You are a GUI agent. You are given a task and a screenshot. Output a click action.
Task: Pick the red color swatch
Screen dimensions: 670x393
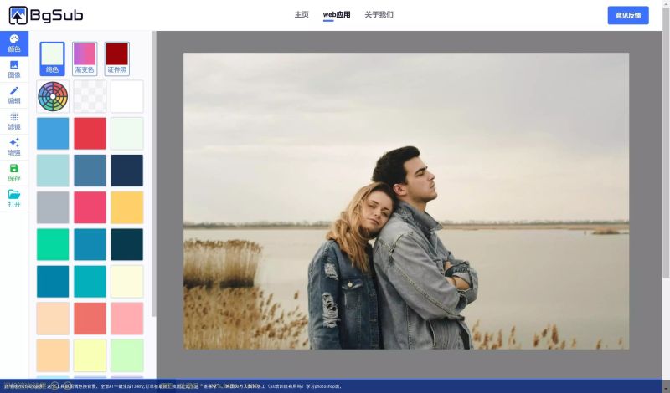click(90, 134)
